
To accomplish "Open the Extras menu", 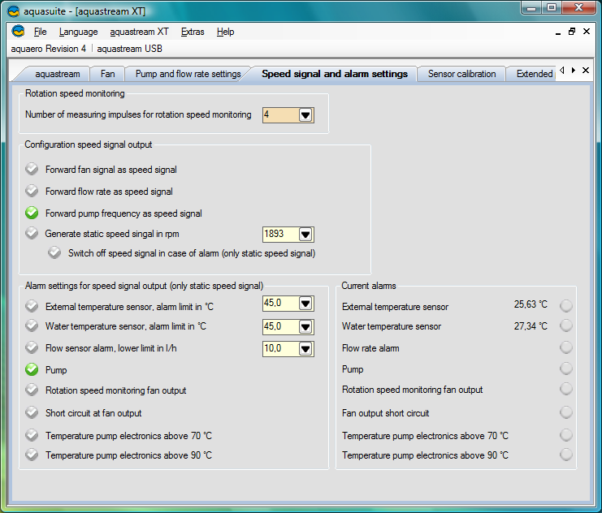I will pyautogui.click(x=193, y=32).
